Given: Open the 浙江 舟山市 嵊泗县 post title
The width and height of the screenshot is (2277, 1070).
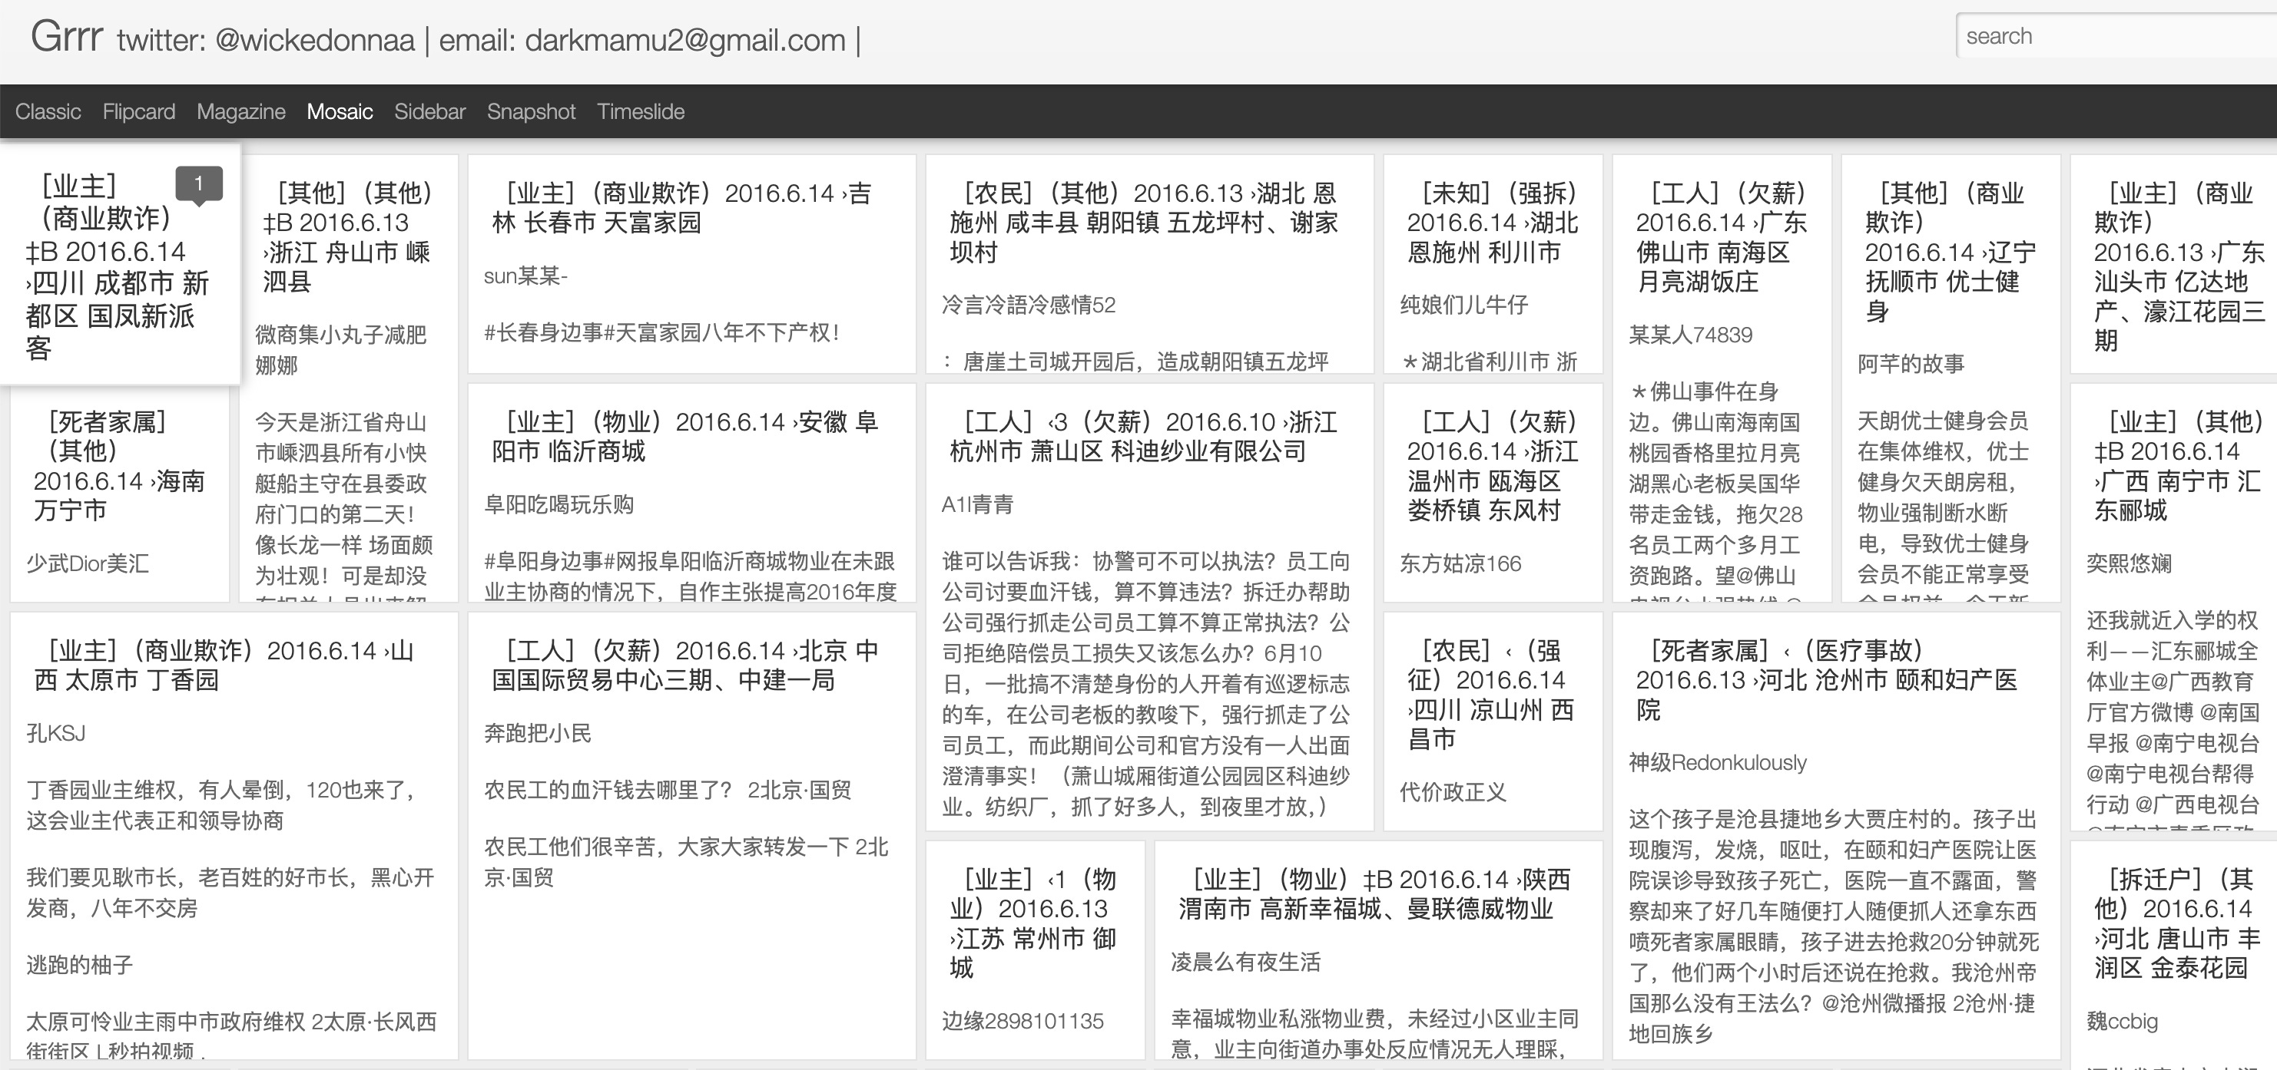Looking at the screenshot, I should pos(346,236).
